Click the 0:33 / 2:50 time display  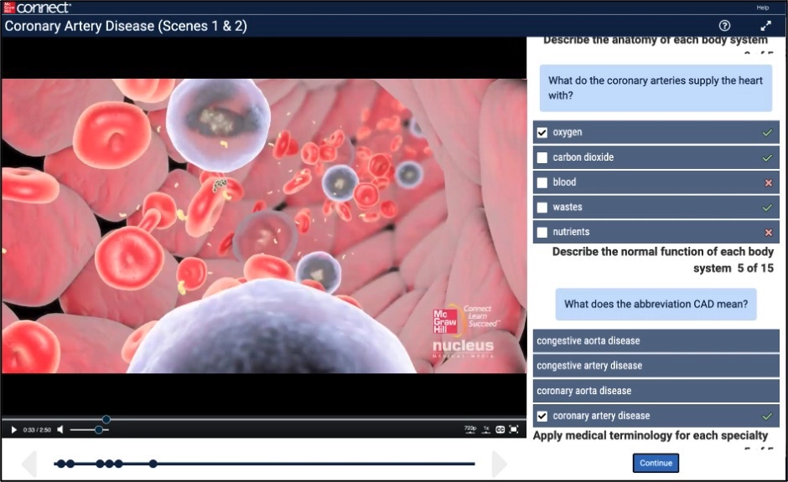(37, 430)
